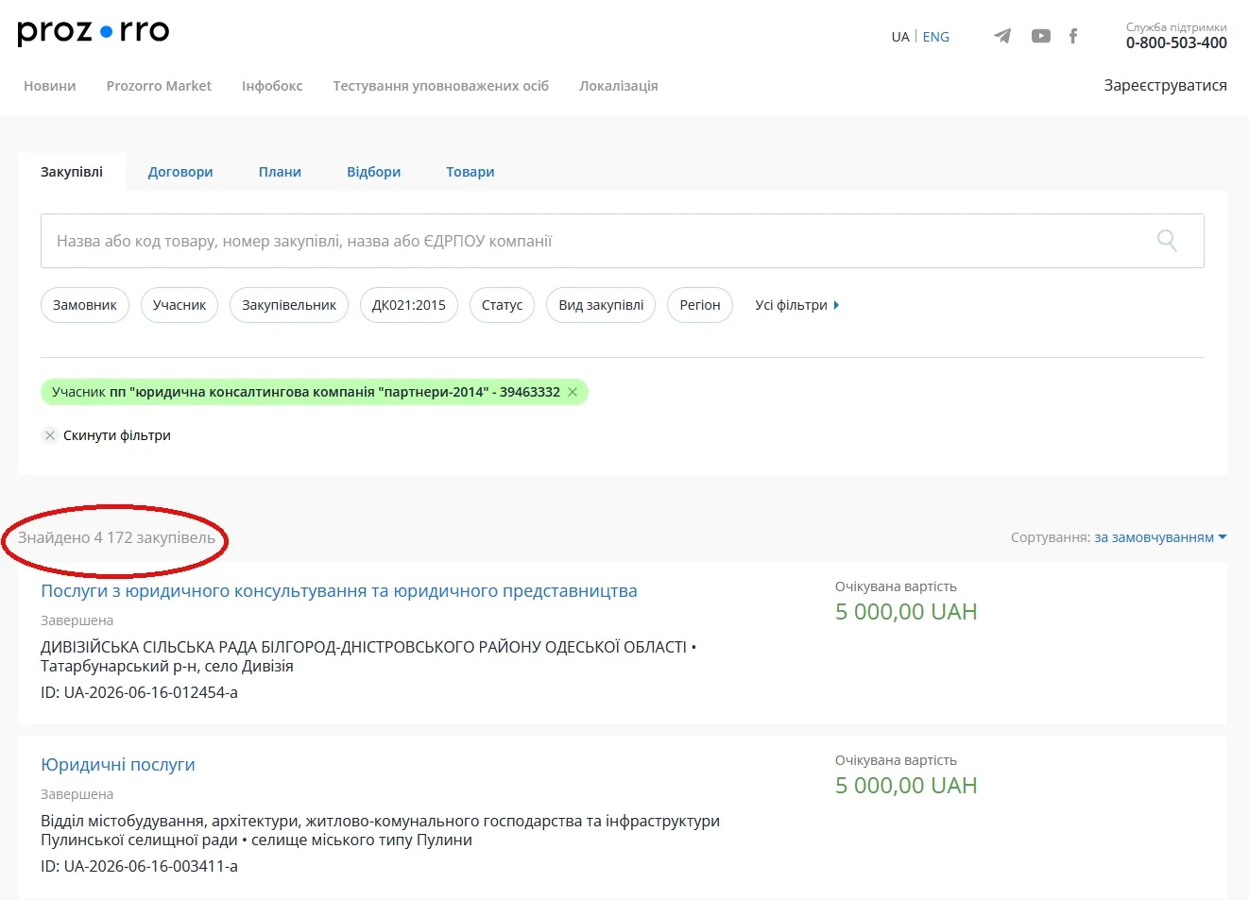This screenshot has height=900, width=1249.
Task: Open the YouTube channel icon
Action: click(x=1040, y=36)
